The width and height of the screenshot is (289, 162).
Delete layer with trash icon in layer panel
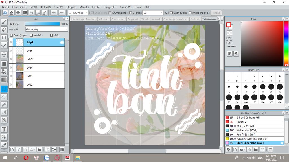coord(62,150)
